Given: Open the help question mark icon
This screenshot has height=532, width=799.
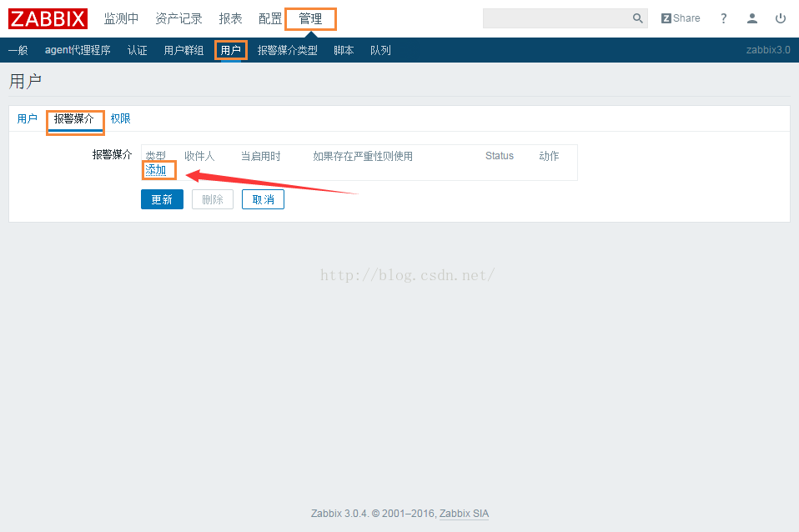Looking at the screenshot, I should pyautogui.click(x=724, y=18).
